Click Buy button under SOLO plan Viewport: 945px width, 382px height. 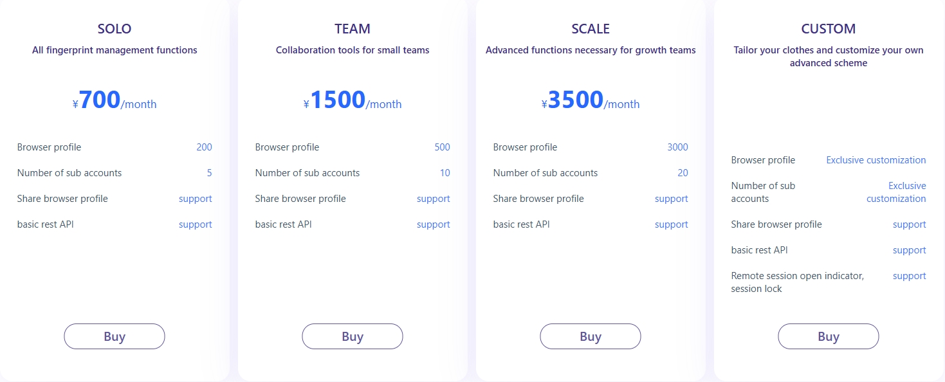pyautogui.click(x=115, y=336)
